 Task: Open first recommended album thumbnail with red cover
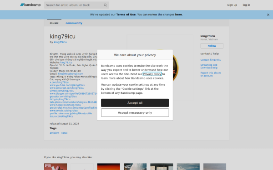[x=56, y=166]
